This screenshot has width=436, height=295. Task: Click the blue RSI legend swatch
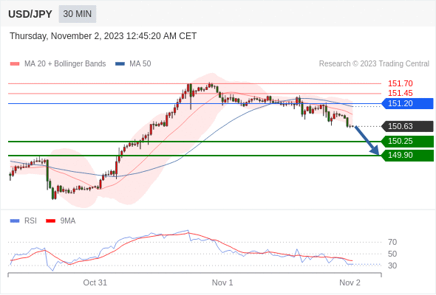point(15,221)
